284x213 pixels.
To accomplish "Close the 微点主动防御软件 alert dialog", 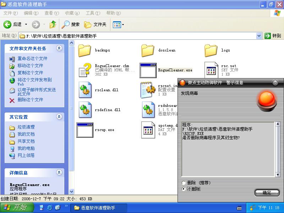I will [275, 83].
